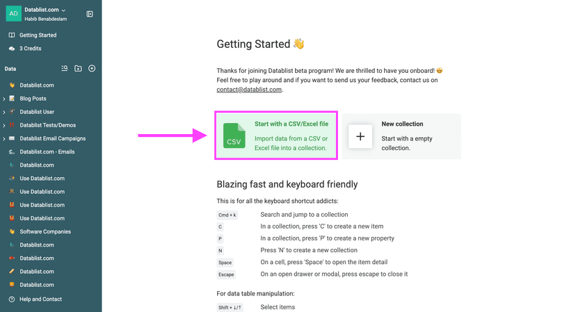Open the 3 Credits menu item

pos(30,49)
